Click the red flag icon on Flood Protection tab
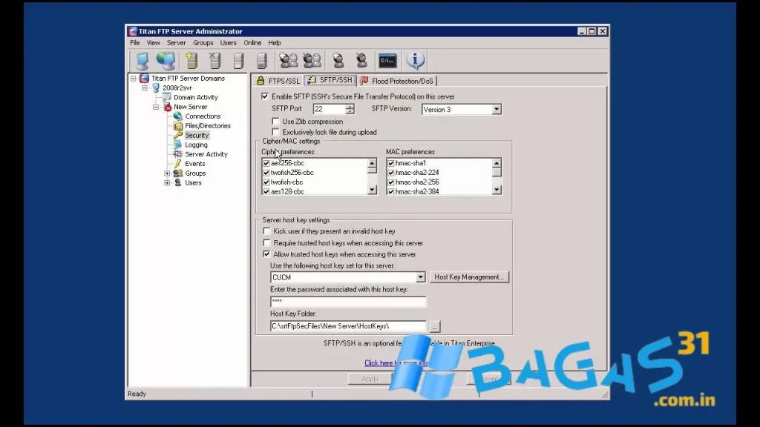Image resolution: width=760 pixels, height=427 pixels. click(364, 80)
